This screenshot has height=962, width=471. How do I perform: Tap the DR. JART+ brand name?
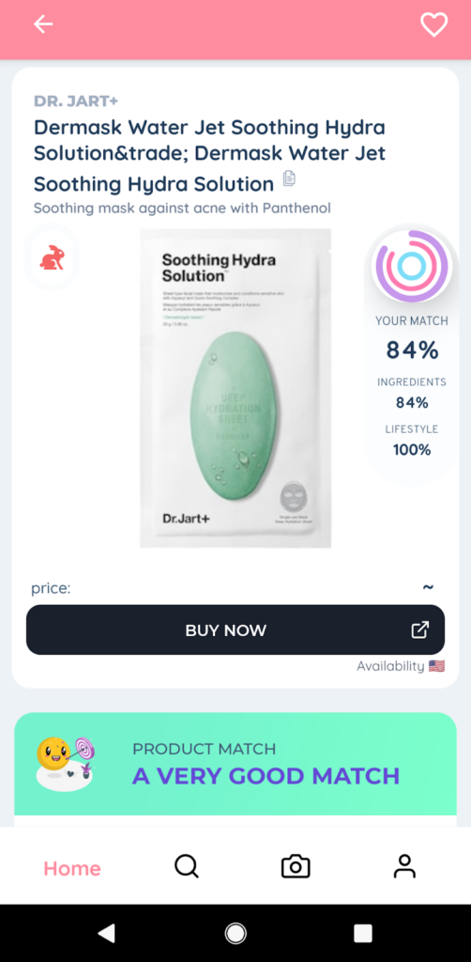(x=76, y=101)
